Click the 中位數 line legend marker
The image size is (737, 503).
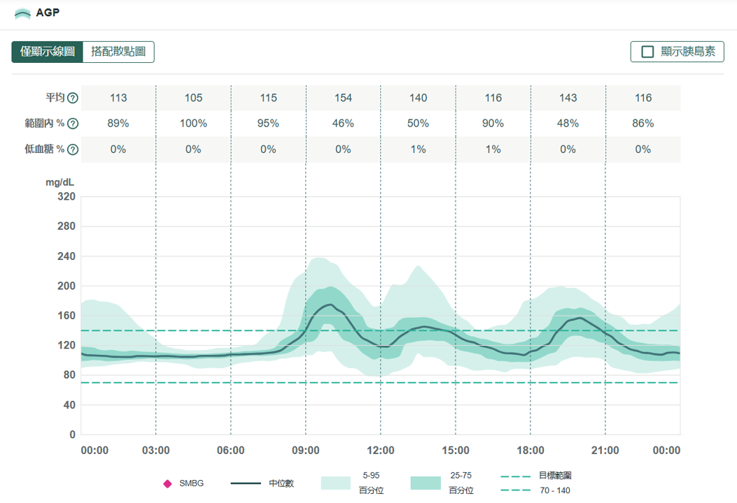point(246,483)
